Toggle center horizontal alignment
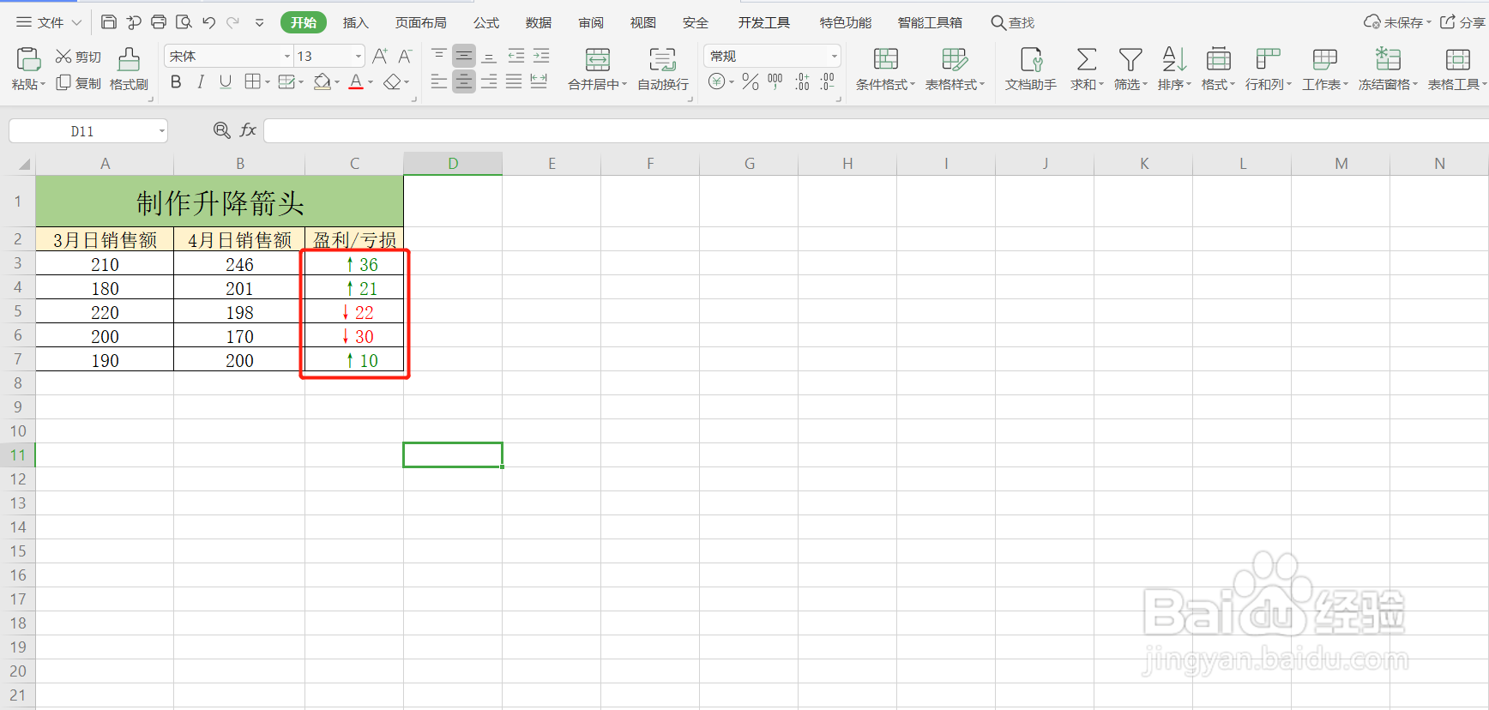This screenshot has height=710, width=1489. pos(464,81)
